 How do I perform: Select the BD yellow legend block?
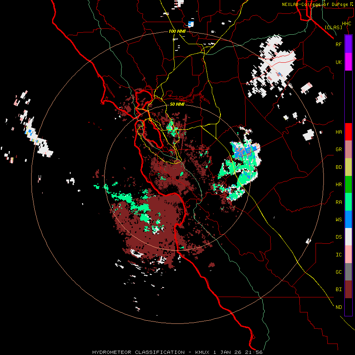(x=348, y=167)
